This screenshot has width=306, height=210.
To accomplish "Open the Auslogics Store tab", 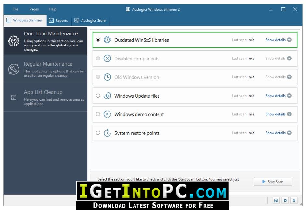I will [90, 20].
